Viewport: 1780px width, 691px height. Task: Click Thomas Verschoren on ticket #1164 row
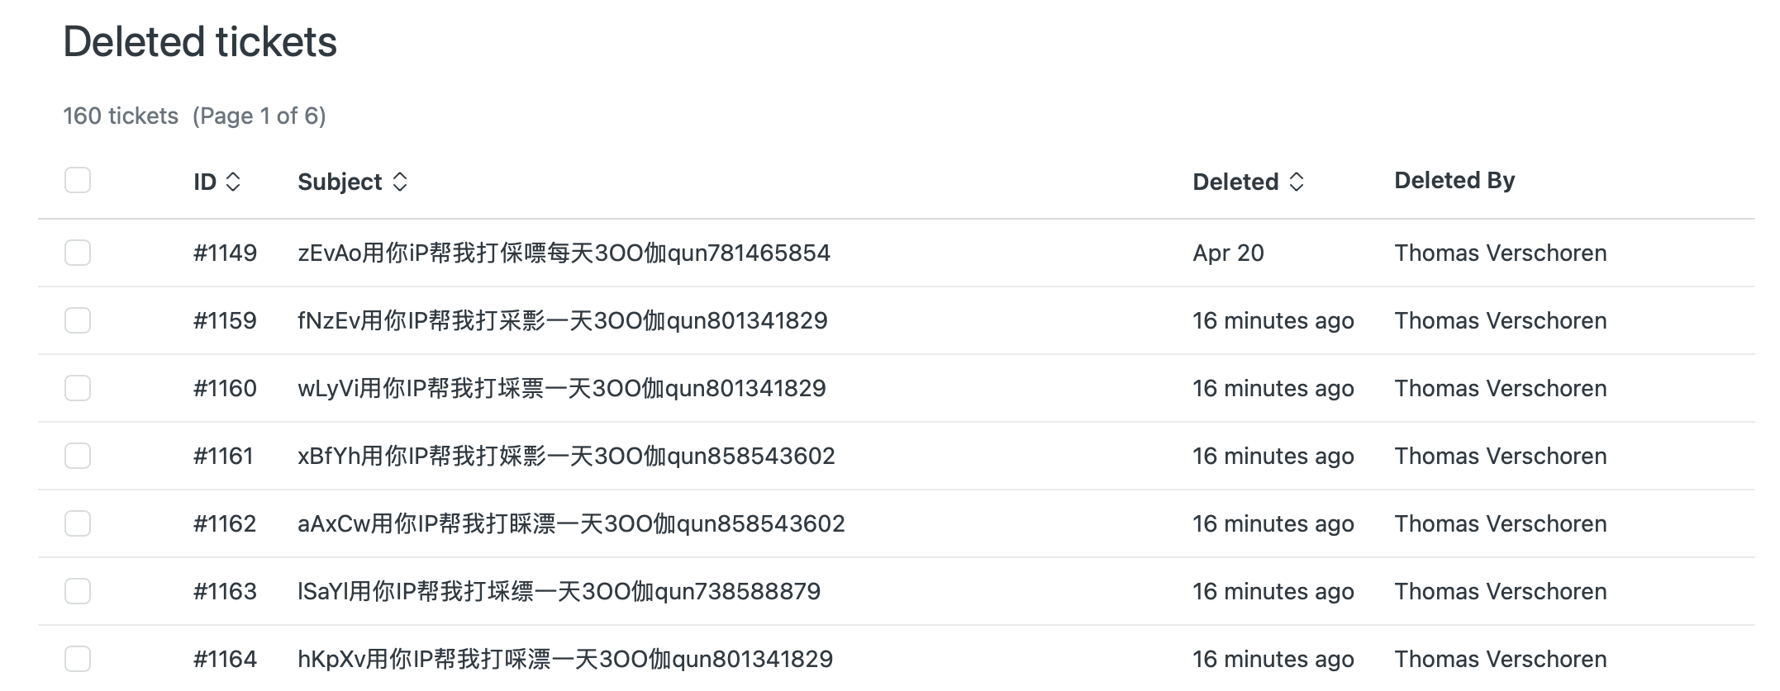(1500, 659)
